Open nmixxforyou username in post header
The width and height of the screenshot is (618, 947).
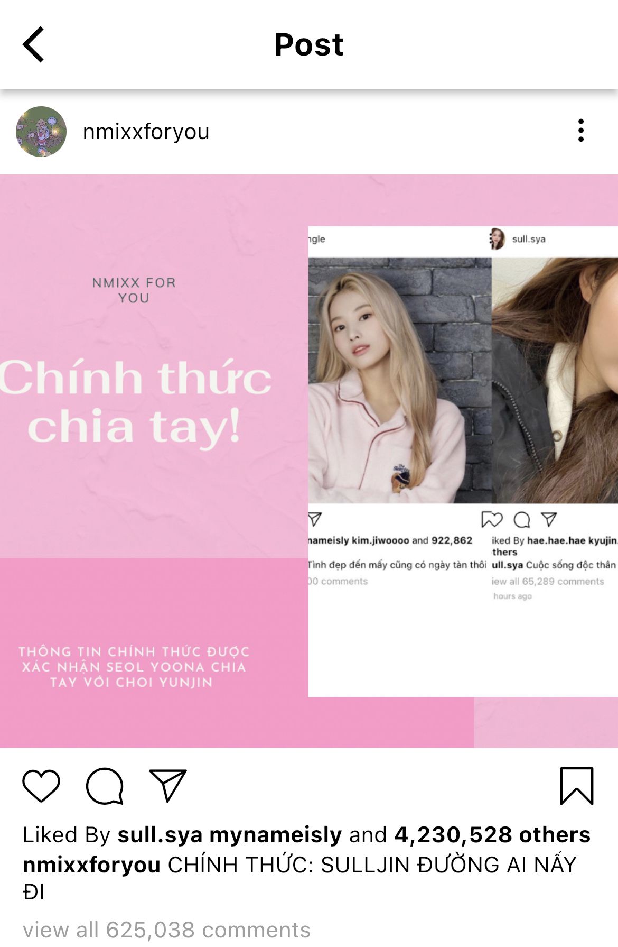tap(146, 132)
